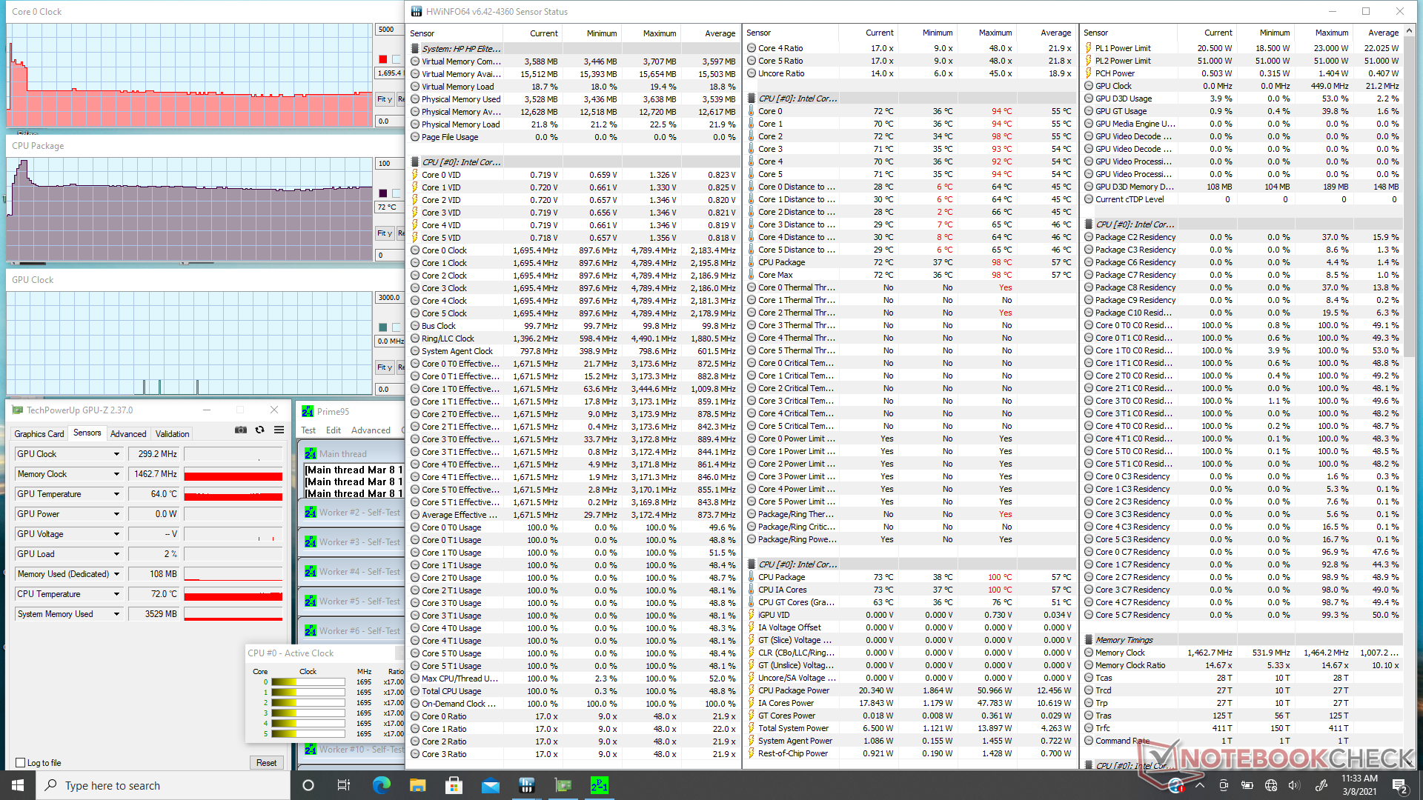Enable the Log to file checkbox
Screen dimensions: 1423x800
coord(21,763)
